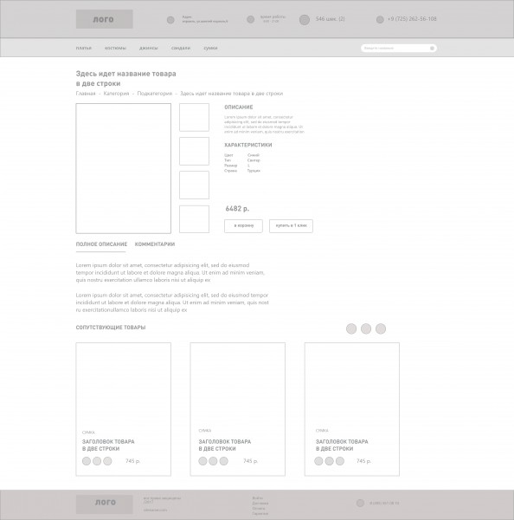Select the third product thumbnail
514x520 pixels.
click(x=194, y=185)
